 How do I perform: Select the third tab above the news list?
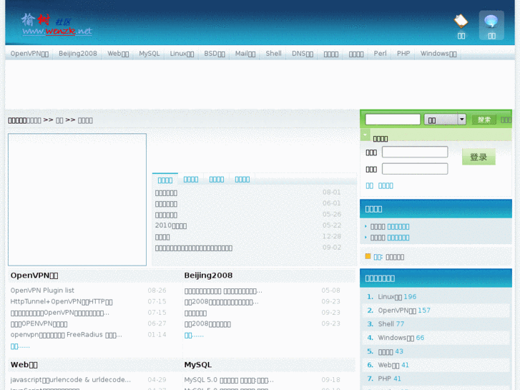click(x=217, y=179)
